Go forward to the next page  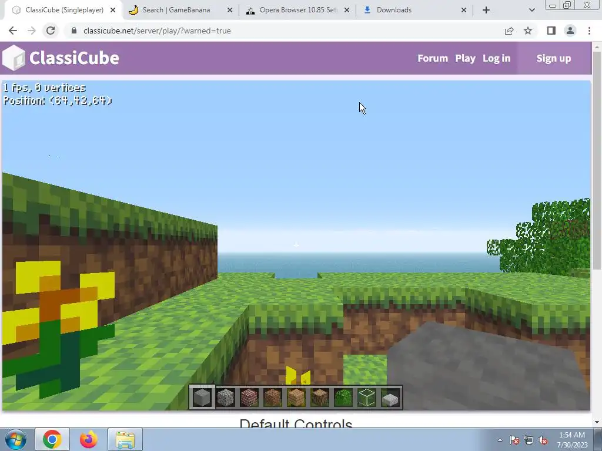pyautogui.click(x=32, y=31)
